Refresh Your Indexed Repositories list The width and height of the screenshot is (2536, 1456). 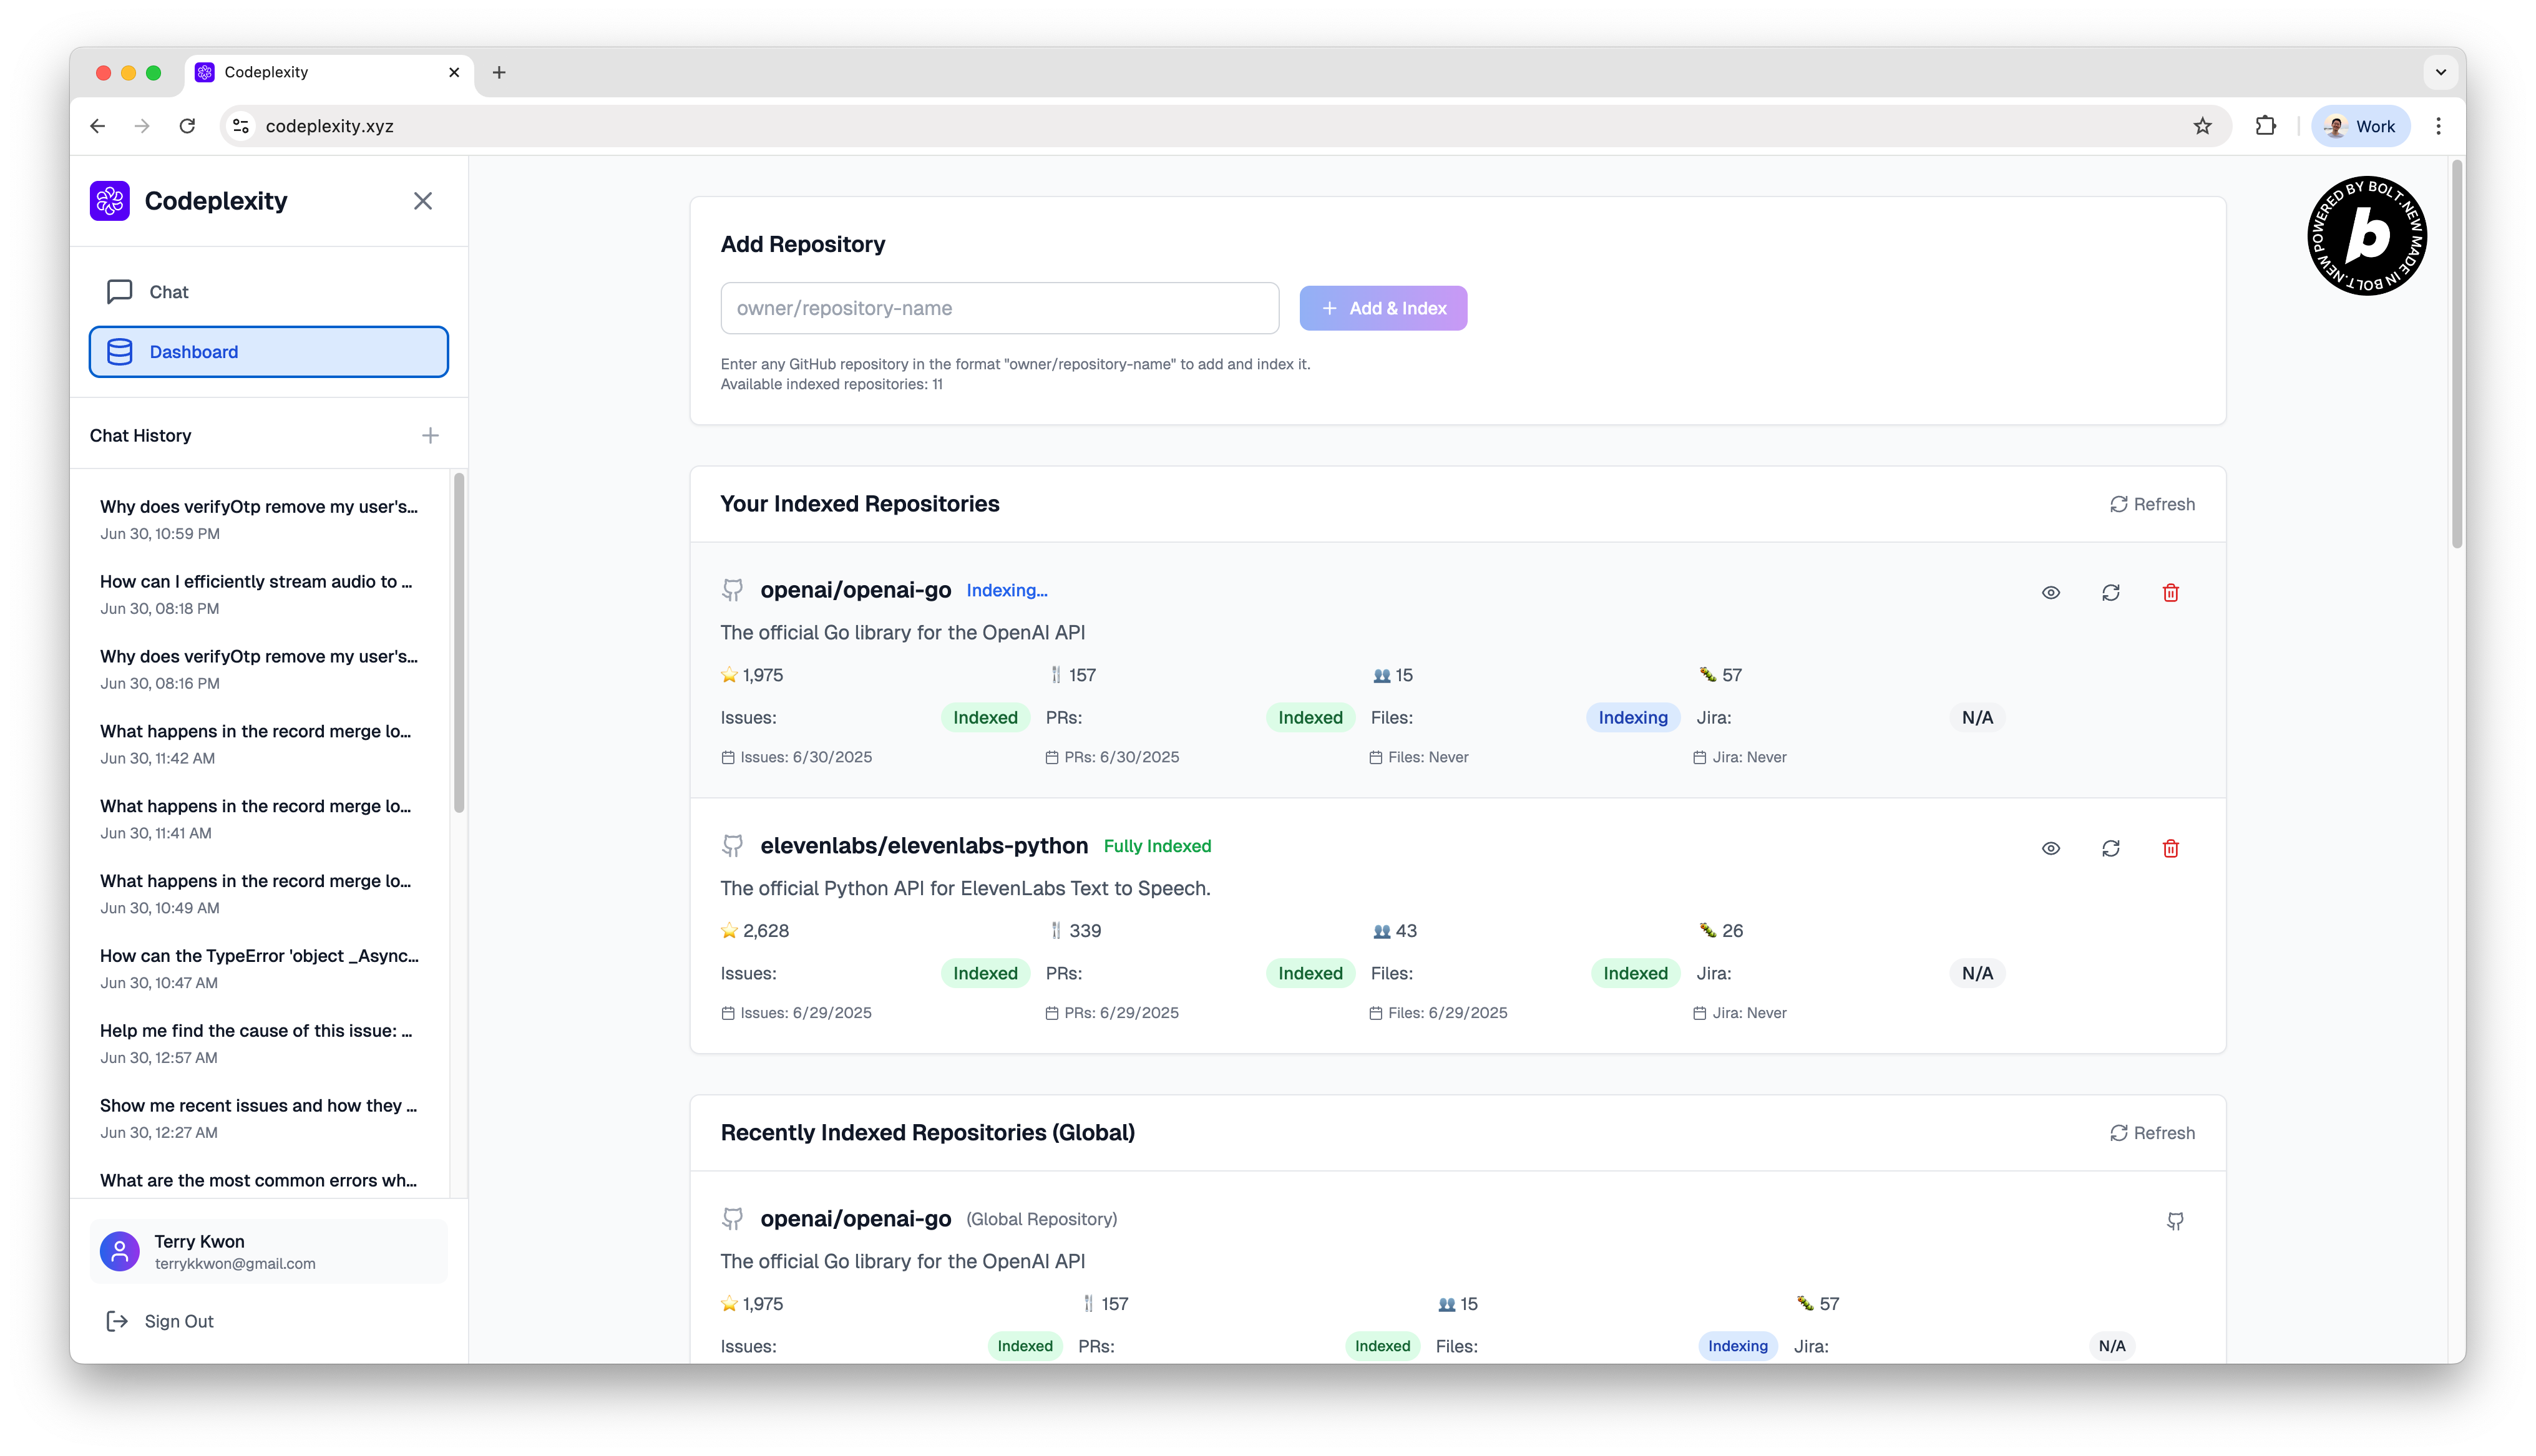click(x=2152, y=505)
